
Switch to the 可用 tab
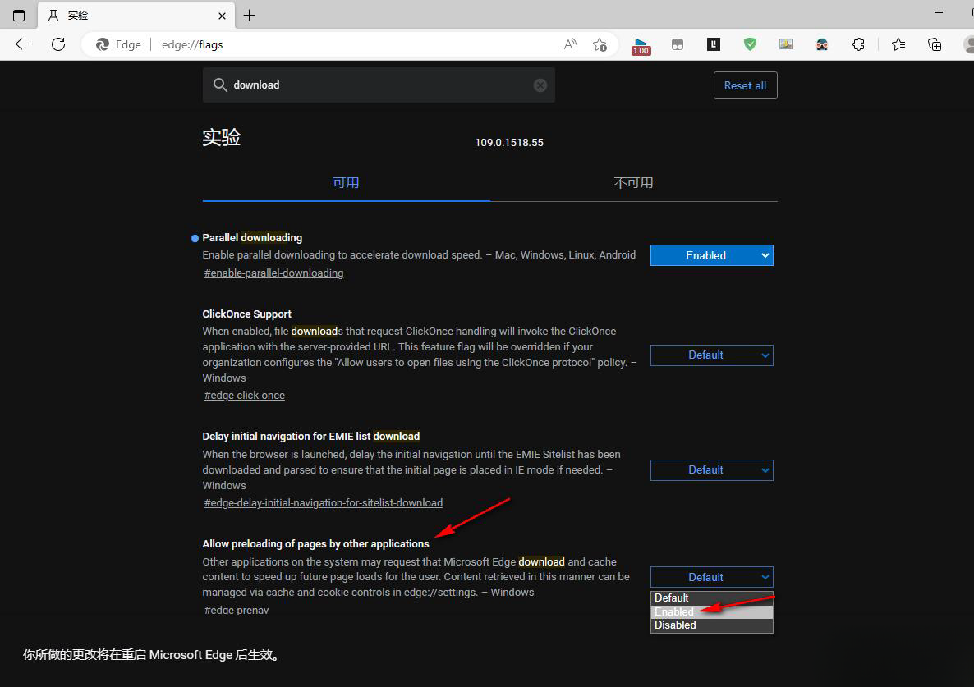point(346,183)
